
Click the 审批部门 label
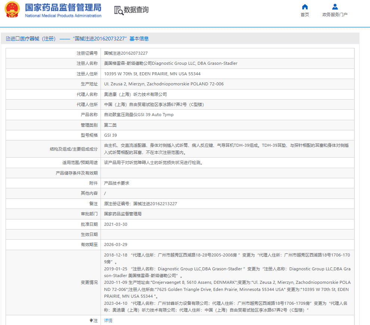[89, 214]
